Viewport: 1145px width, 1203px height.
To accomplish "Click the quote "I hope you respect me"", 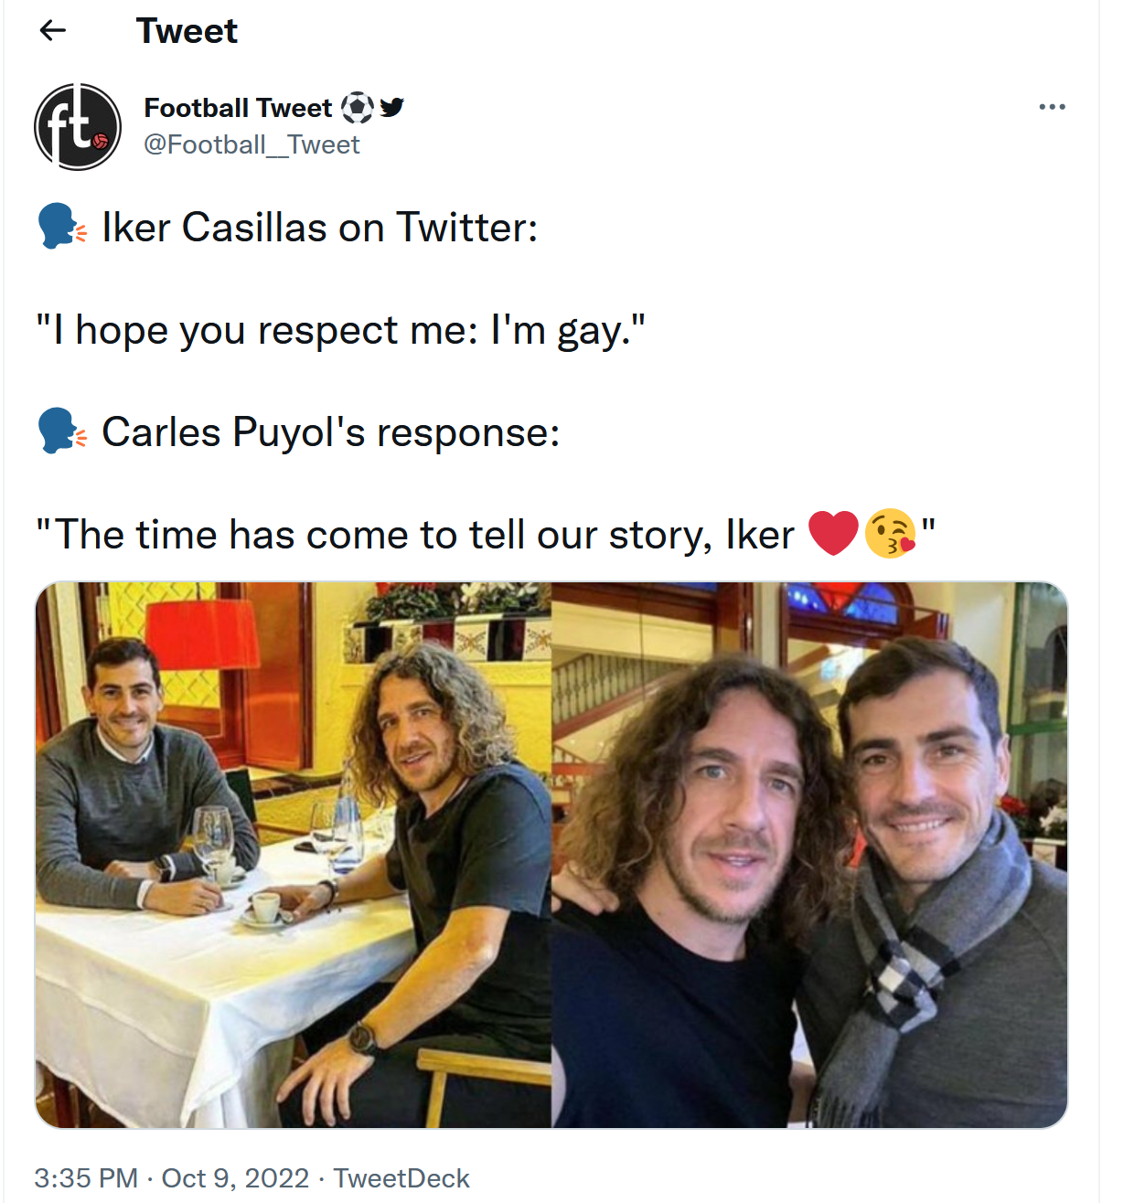I will tap(340, 330).
